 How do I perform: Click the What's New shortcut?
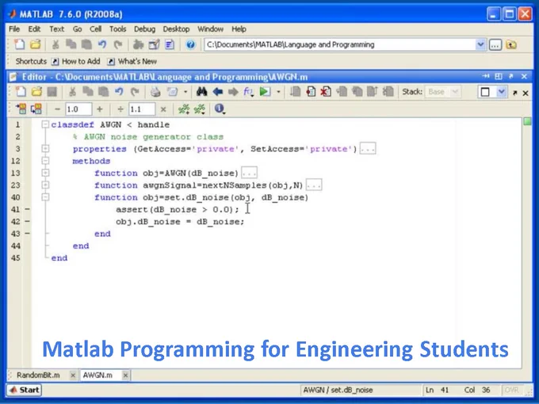[132, 62]
